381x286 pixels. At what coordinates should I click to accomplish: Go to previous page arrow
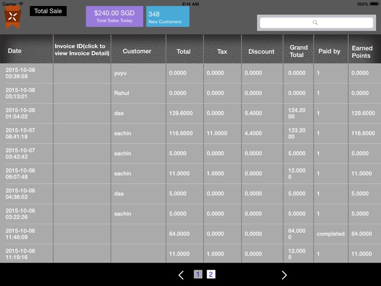pos(181,275)
